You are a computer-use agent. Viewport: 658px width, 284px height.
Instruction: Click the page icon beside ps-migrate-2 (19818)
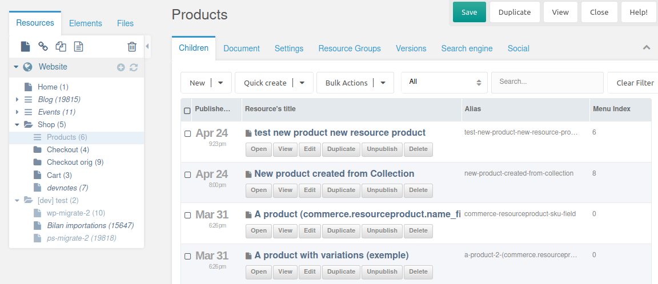coord(37,238)
